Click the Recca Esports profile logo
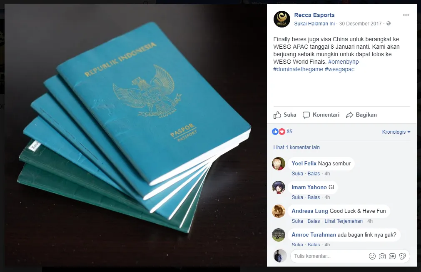Screen dimensions: 421x272 (x=281, y=19)
